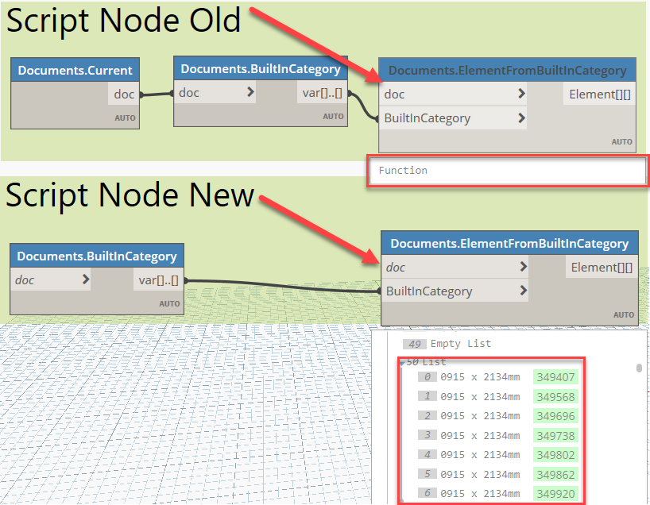This screenshot has width=650, height=505.
Task: Click element ID 349407 in the preview list
Action: pyautogui.click(x=555, y=377)
